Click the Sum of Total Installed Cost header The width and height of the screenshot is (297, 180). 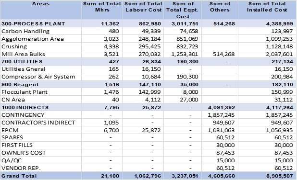point(267,7)
